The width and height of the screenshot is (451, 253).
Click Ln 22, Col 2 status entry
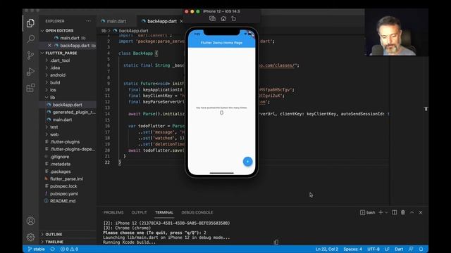(327, 249)
